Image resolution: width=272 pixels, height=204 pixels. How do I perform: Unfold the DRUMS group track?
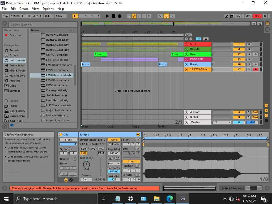(186, 49)
